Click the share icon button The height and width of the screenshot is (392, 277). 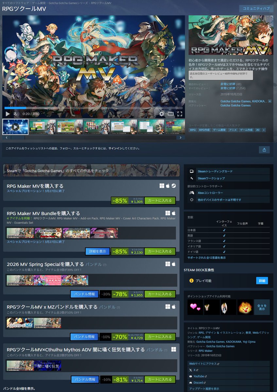(x=264, y=150)
